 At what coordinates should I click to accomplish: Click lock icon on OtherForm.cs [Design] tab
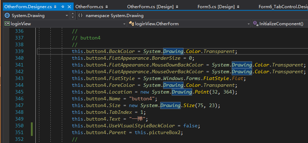click(x=177, y=7)
